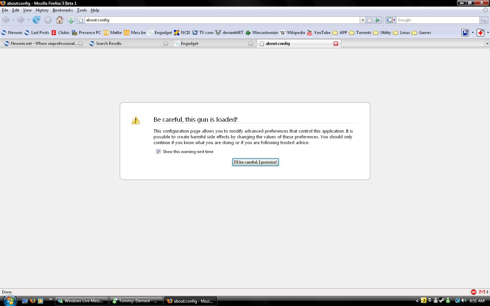Open the Tools menu
This screenshot has height=306, width=490.
(82, 10)
